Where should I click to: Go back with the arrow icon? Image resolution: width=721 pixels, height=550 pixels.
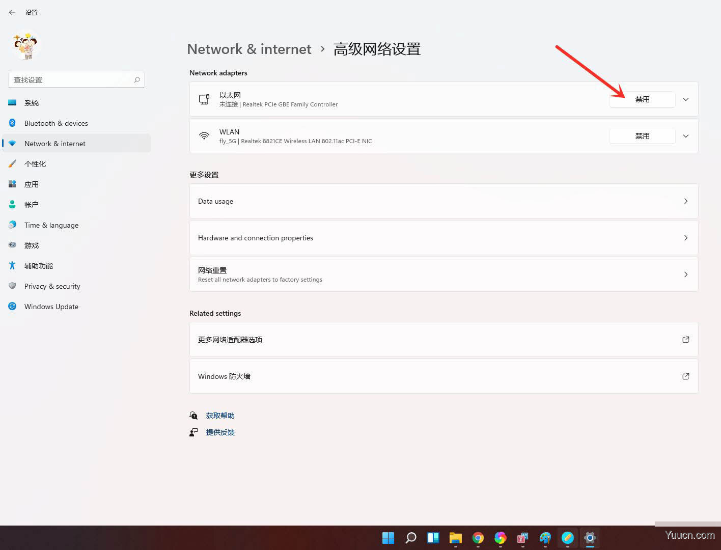12,12
